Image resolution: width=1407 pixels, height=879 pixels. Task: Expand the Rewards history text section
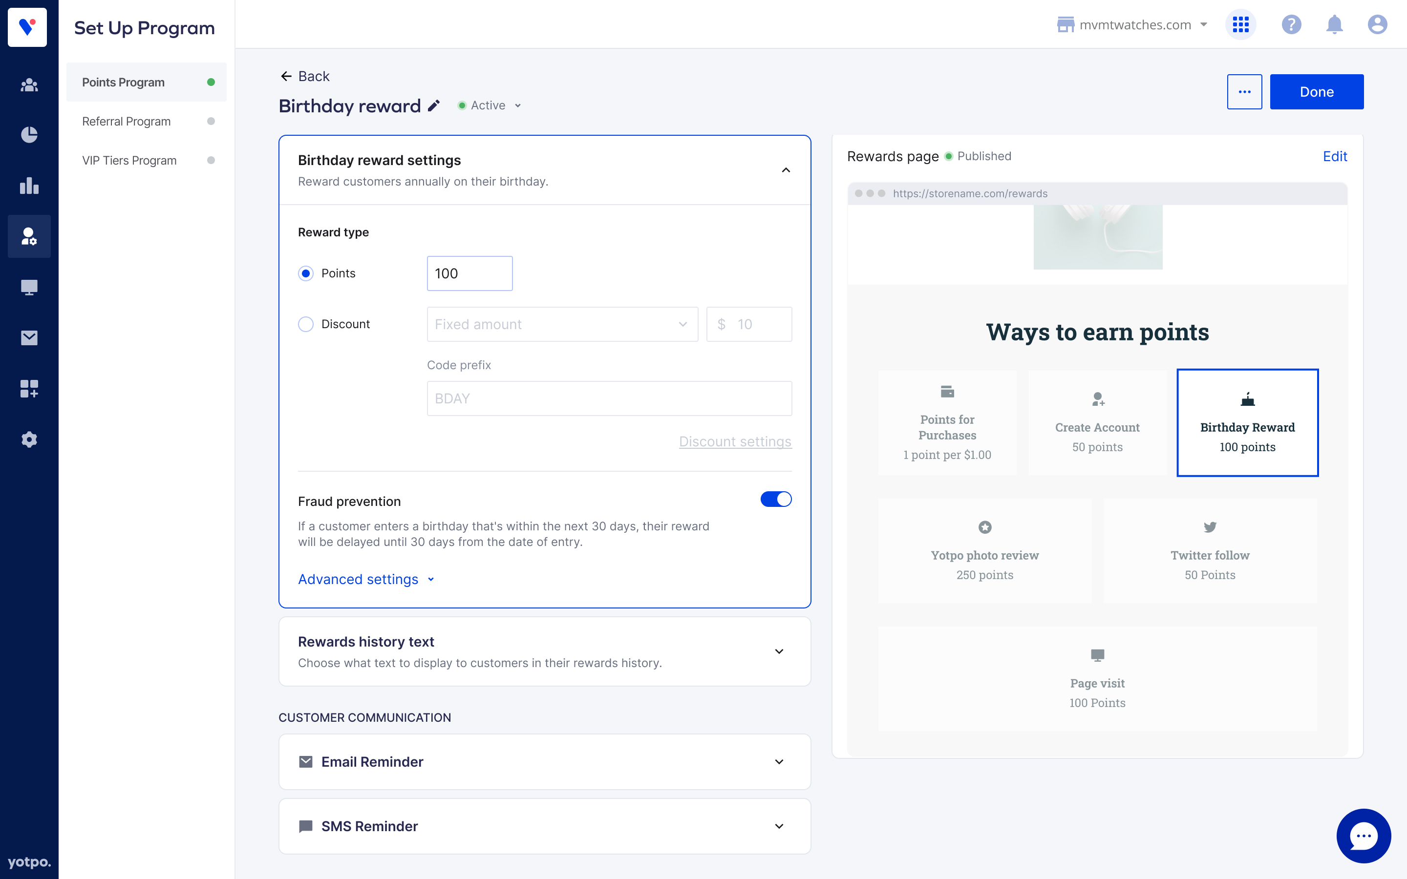click(x=779, y=651)
